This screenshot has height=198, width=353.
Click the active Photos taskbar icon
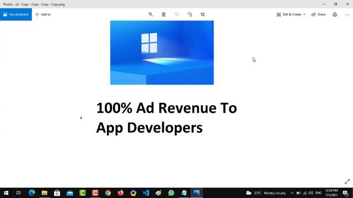pyautogui.click(x=196, y=193)
